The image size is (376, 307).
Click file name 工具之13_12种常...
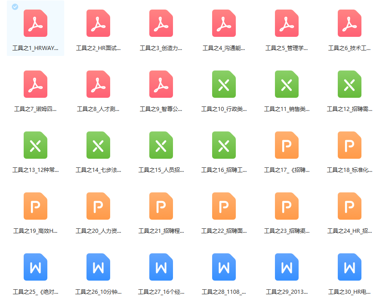[36, 170]
